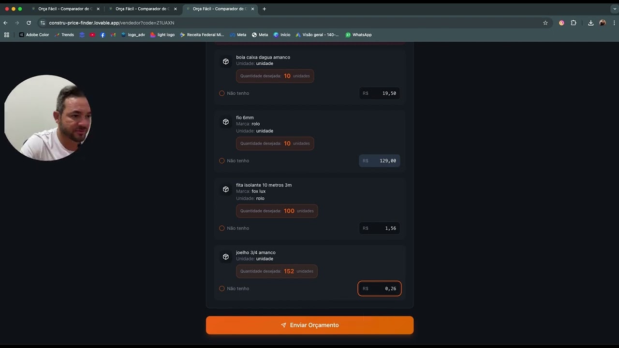This screenshot has width=619, height=348.
Task: Click the package icon beside boia caixa dagua amanco
Action: (x=226, y=61)
